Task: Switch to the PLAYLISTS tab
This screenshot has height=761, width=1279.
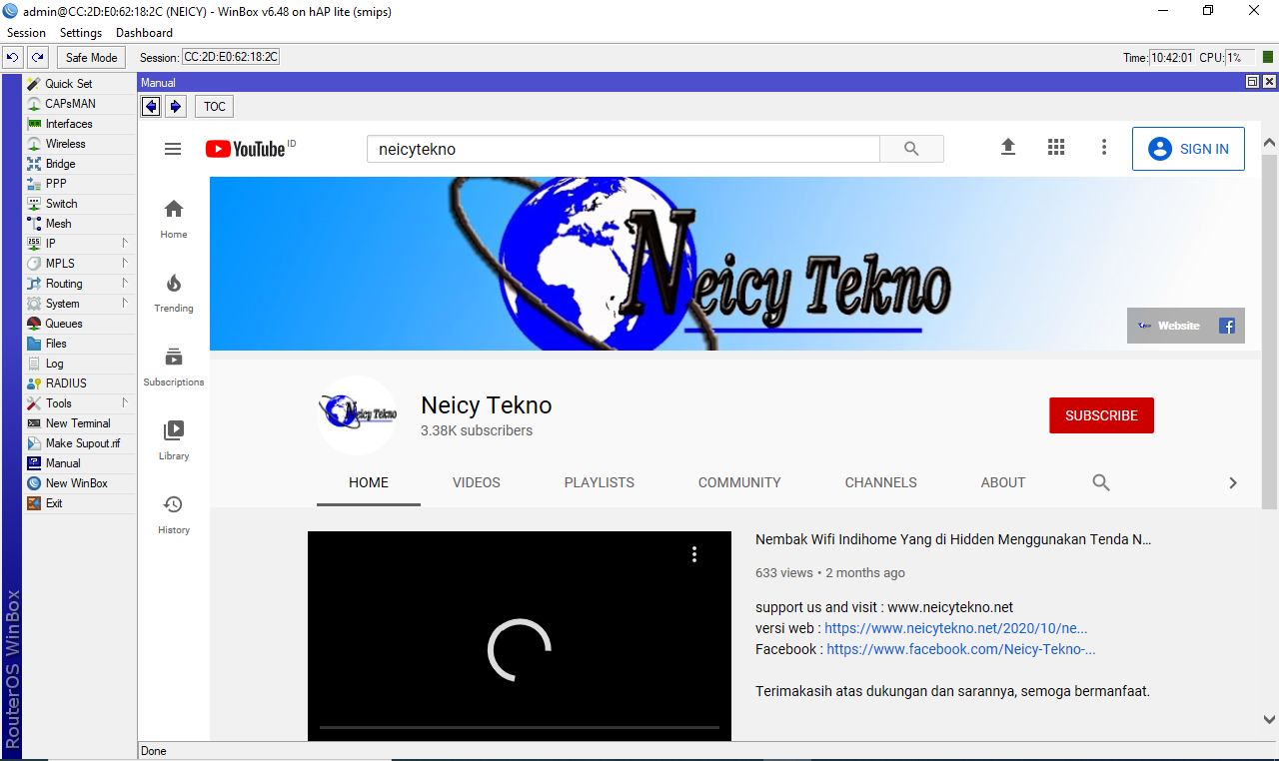Action: click(x=600, y=482)
